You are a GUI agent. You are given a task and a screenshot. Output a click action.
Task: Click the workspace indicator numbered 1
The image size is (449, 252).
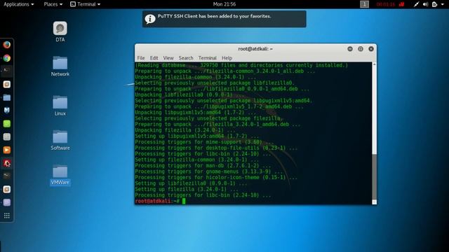[x=364, y=4]
